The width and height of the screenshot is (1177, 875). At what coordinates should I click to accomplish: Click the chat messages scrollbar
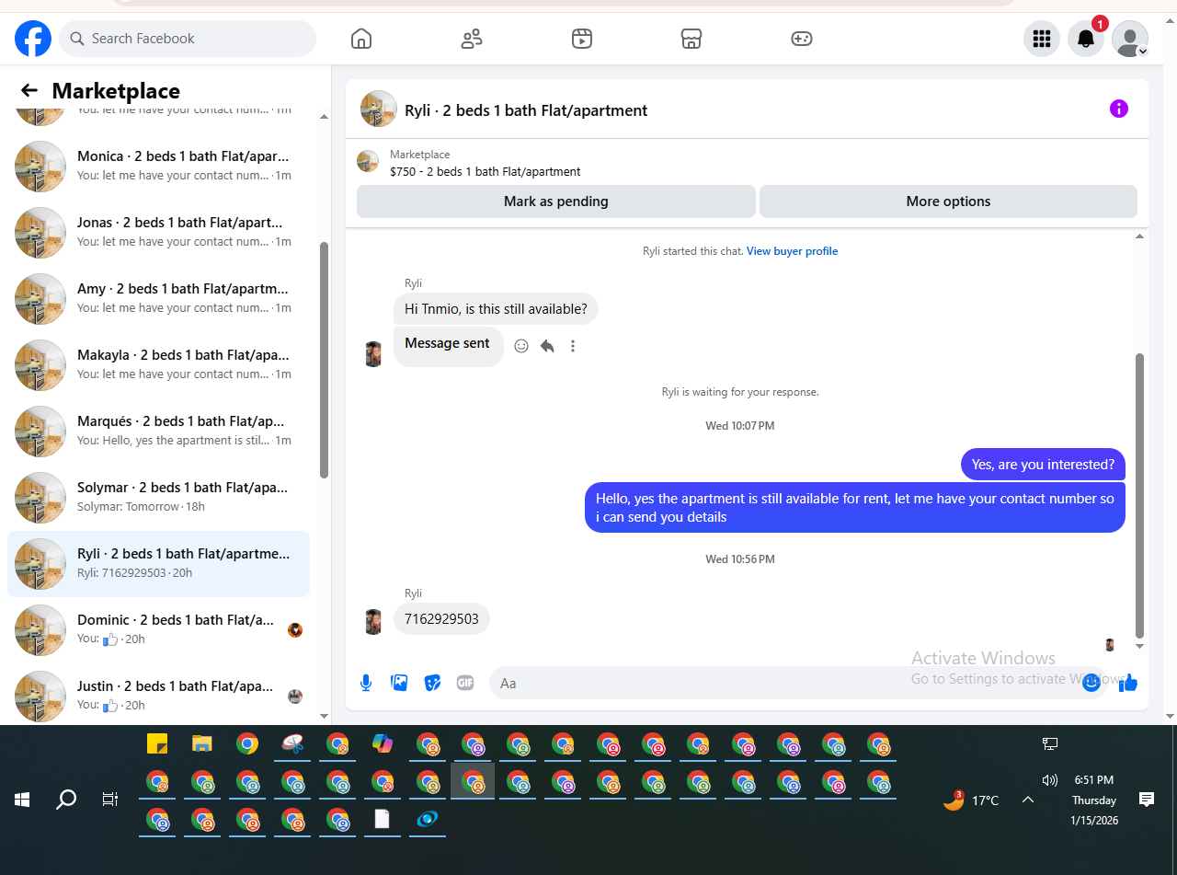click(x=1140, y=495)
